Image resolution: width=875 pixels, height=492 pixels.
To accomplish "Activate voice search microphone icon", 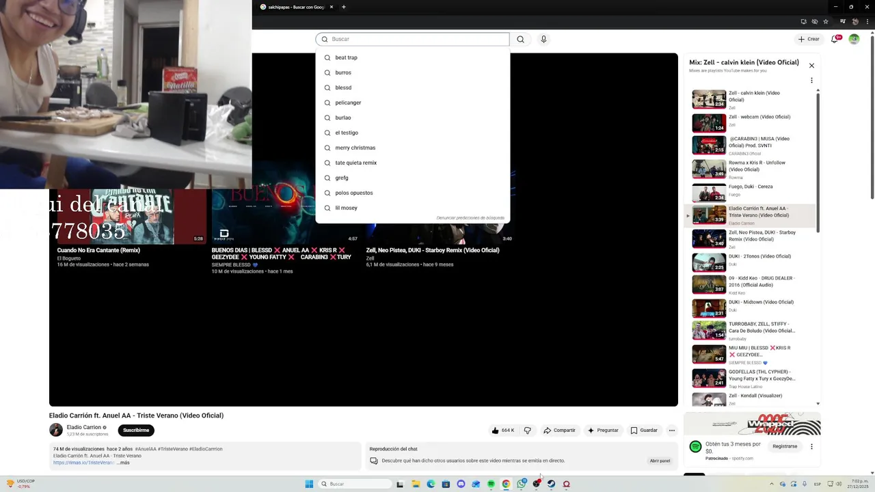I will tap(543, 39).
